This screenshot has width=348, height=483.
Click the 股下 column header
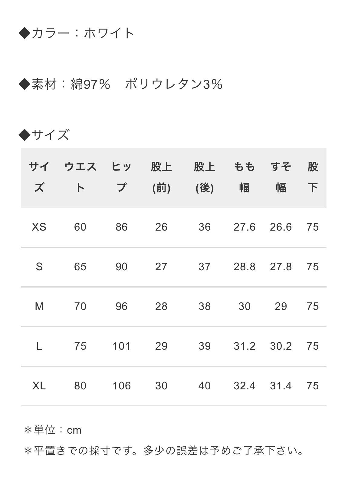click(x=313, y=177)
